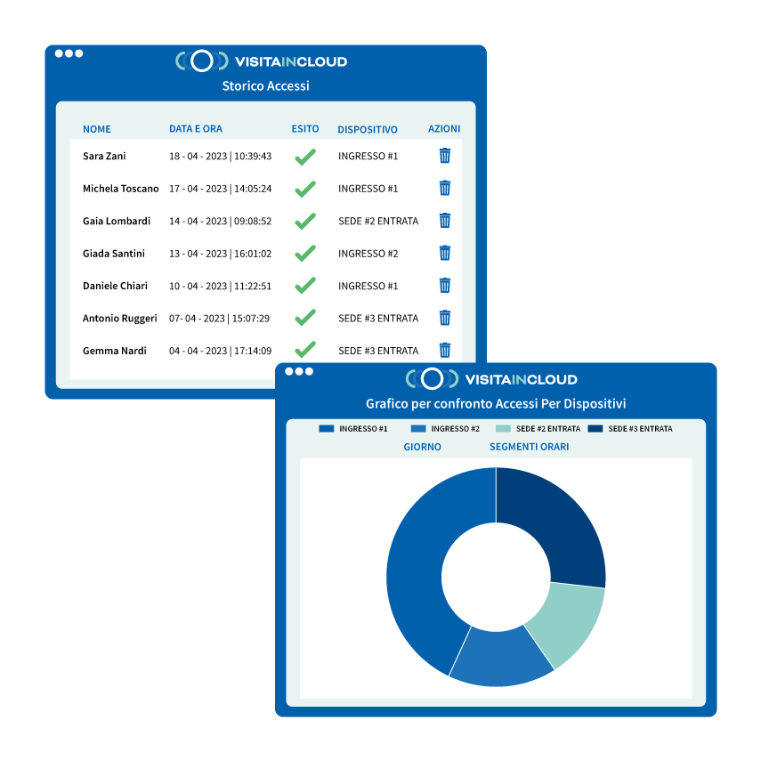
Task: Click the timestamp 17 - 04 - 2023 | 14:05:24
Action: [221, 189]
